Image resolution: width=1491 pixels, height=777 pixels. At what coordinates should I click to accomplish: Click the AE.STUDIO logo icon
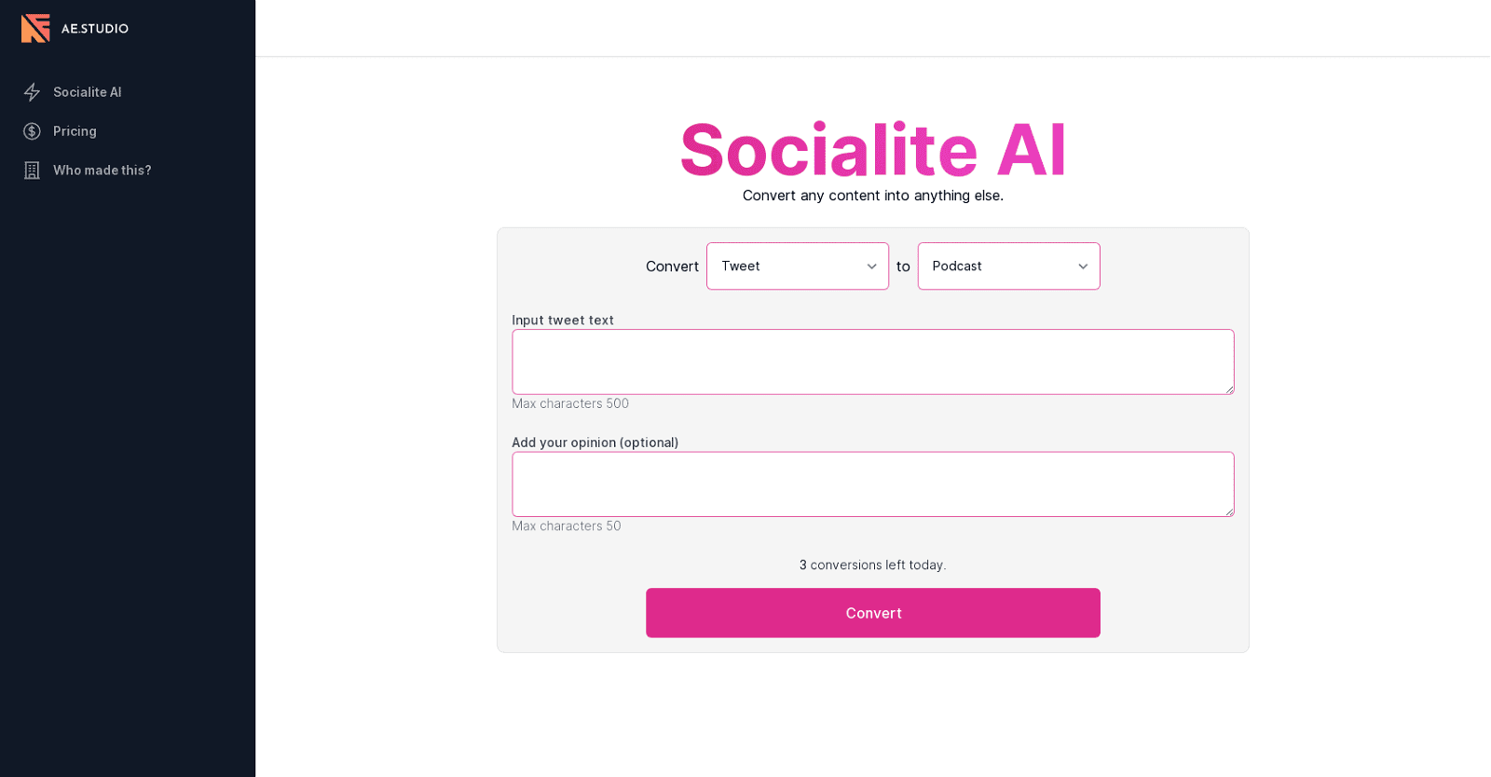(x=34, y=28)
